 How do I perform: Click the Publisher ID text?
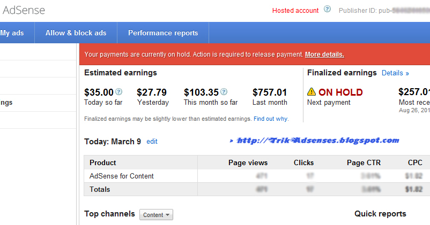point(384,11)
